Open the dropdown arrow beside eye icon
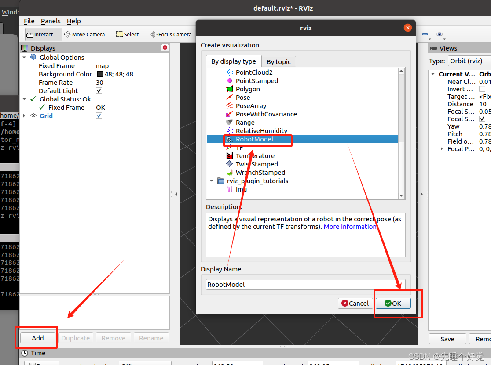Screen dimensions: 491x365 (445, 39)
